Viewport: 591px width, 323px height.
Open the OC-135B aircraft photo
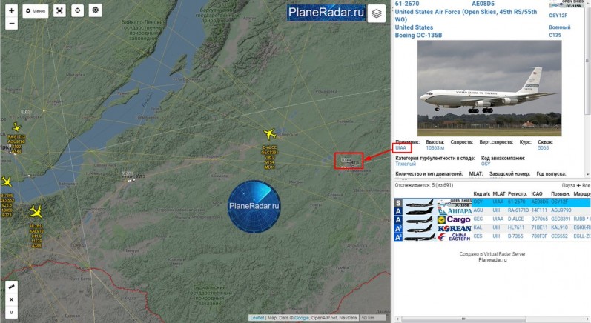tap(489, 88)
